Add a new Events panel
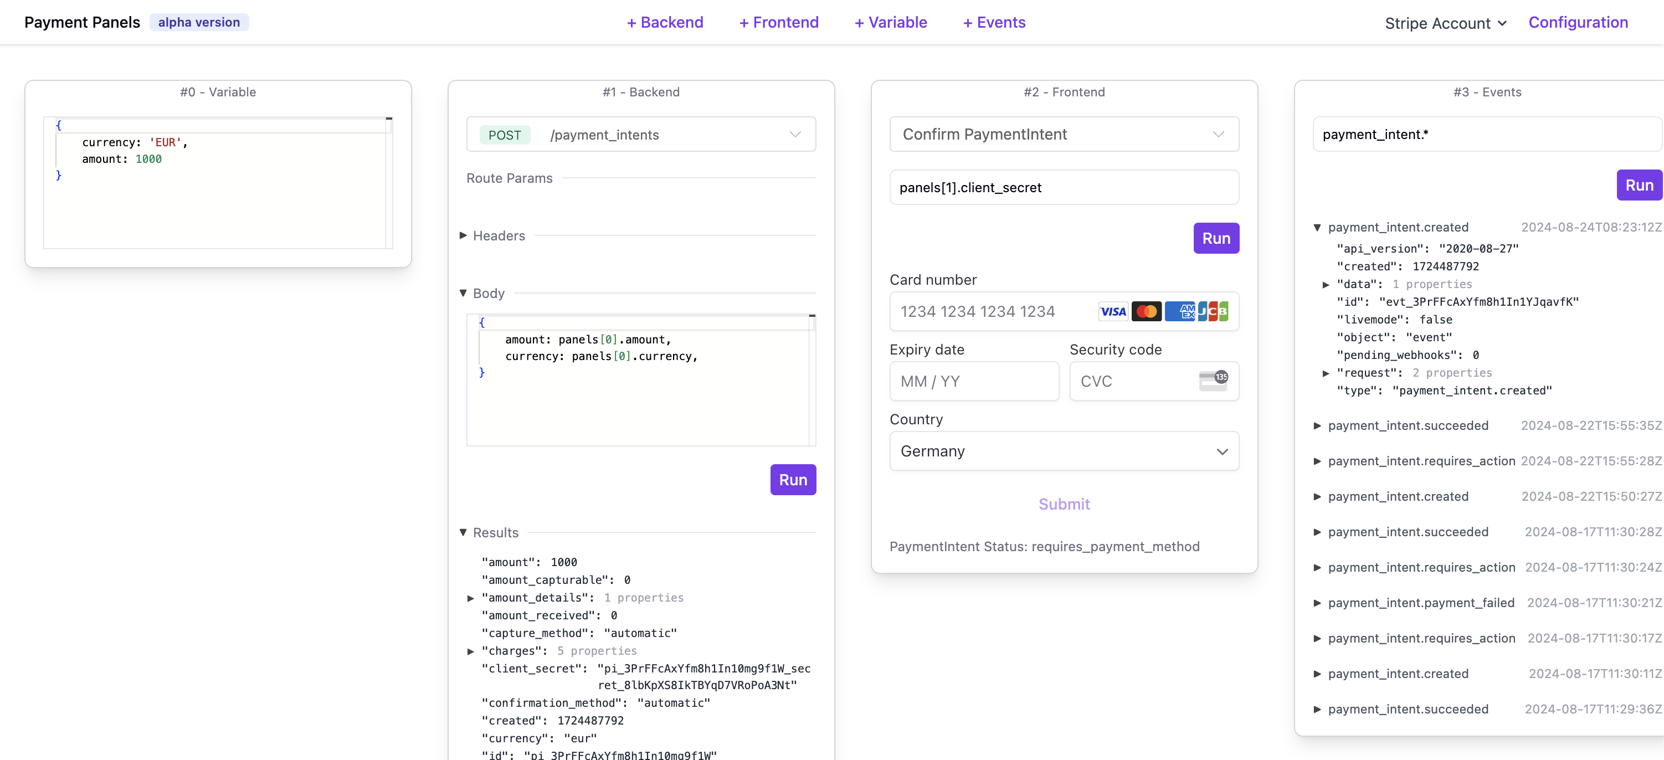1664x760 pixels. pyautogui.click(x=994, y=23)
